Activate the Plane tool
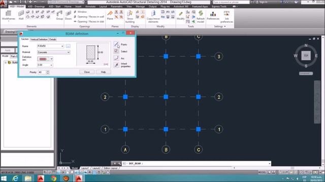The width and height of the screenshot is (325, 182). pos(110,15)
